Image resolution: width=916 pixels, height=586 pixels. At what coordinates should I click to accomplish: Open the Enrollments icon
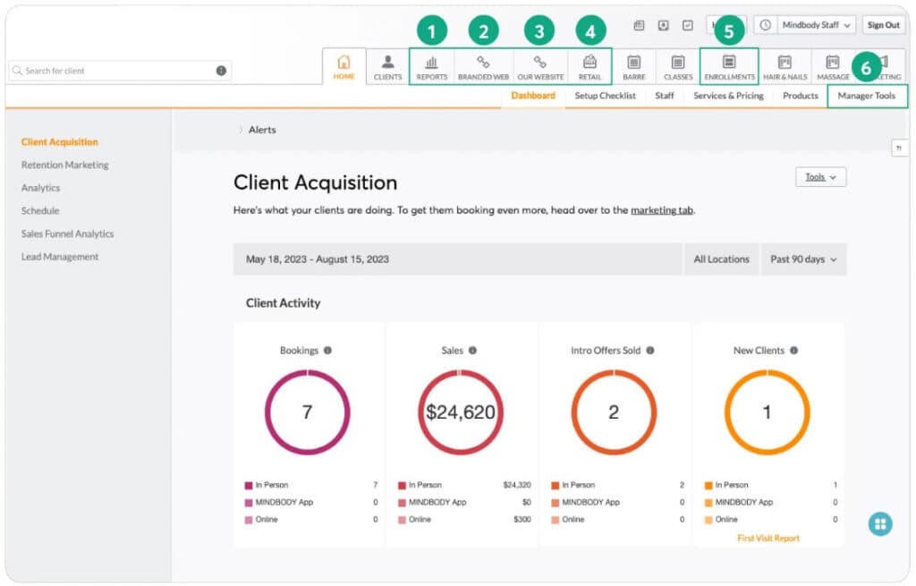729,62
